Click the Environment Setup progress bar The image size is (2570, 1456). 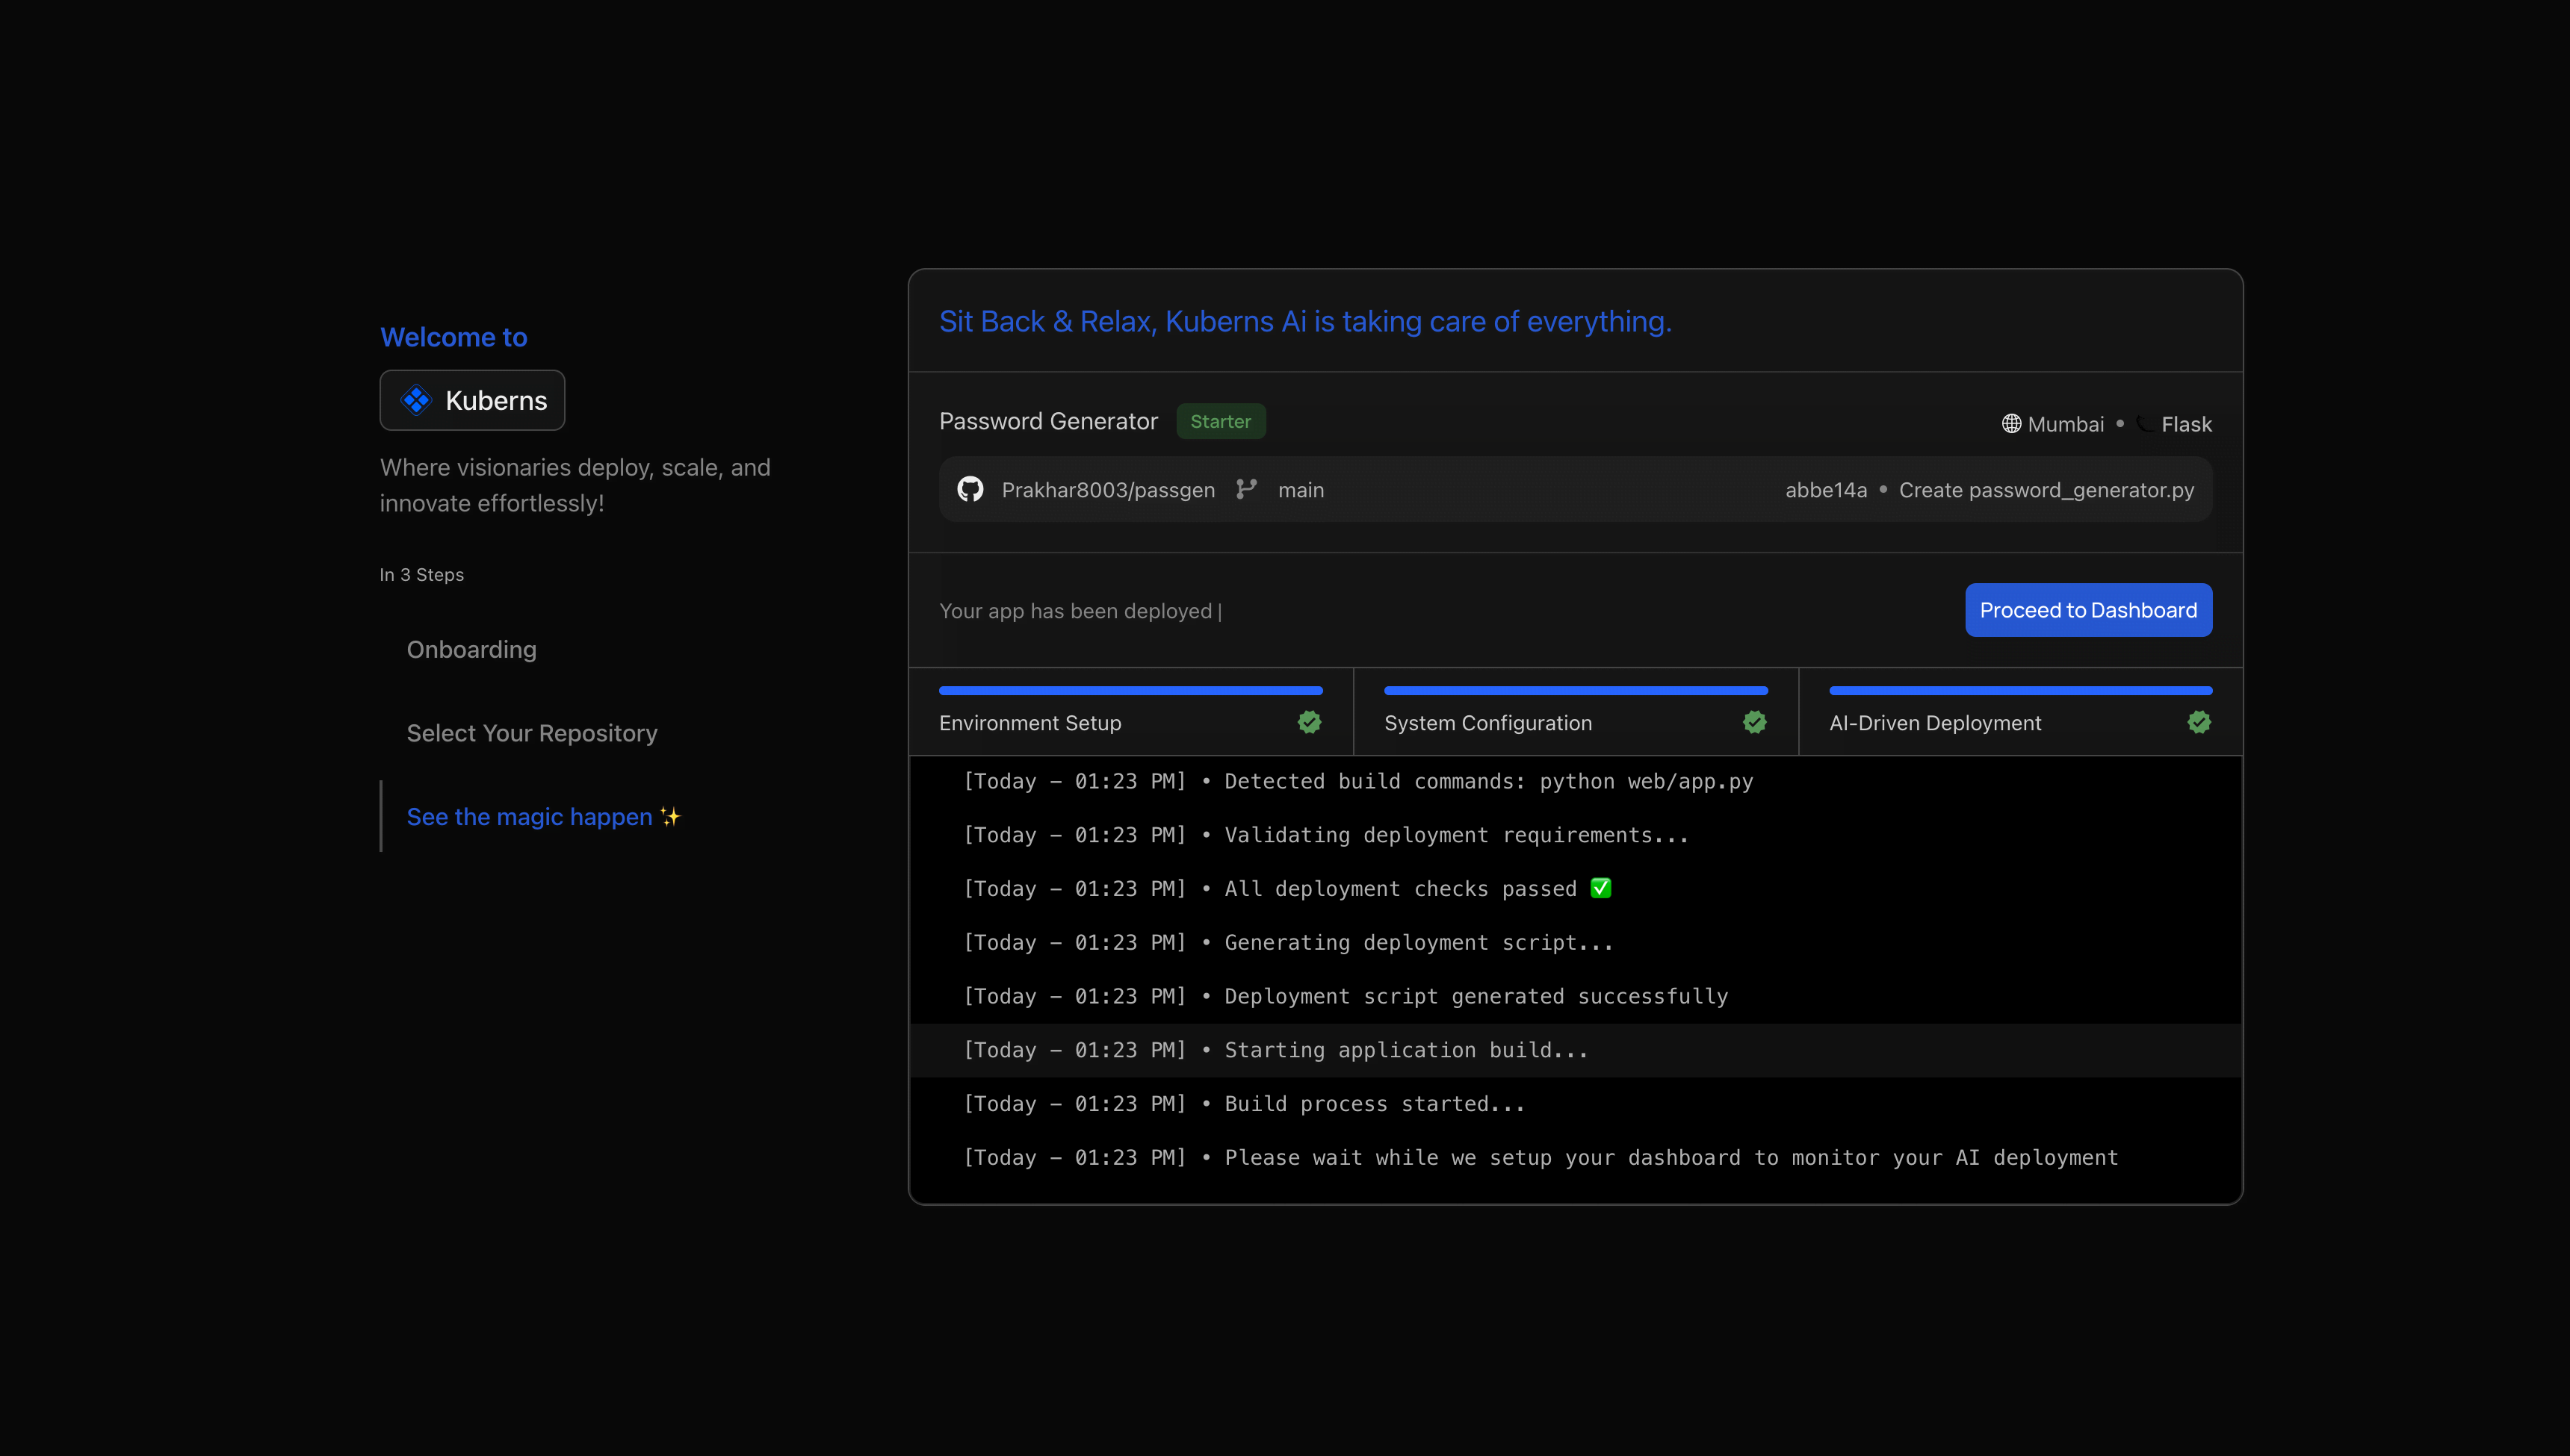click(x=1130, y=689)
